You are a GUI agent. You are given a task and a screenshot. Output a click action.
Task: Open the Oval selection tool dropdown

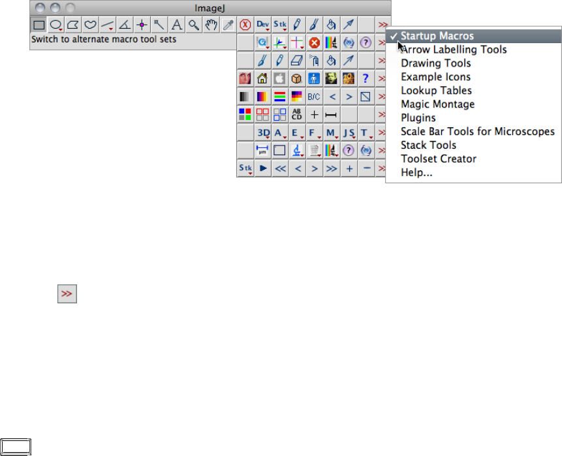(56, 25)
